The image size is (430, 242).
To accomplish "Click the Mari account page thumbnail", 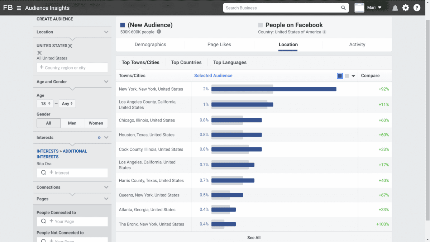I will coord(359,8).
